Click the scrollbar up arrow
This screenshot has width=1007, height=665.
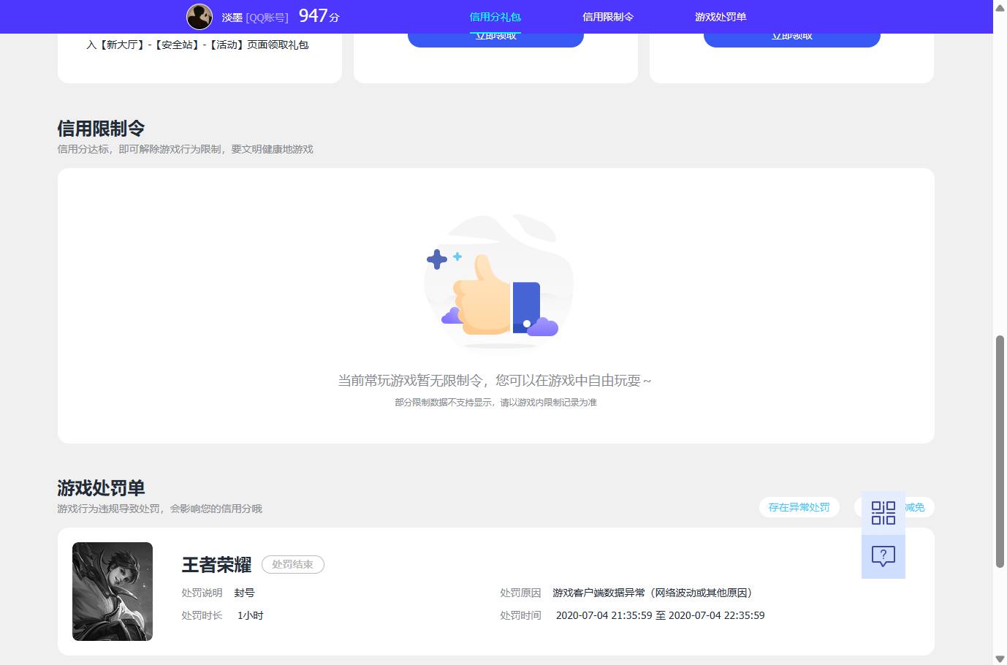click(x=1000, y=7)
